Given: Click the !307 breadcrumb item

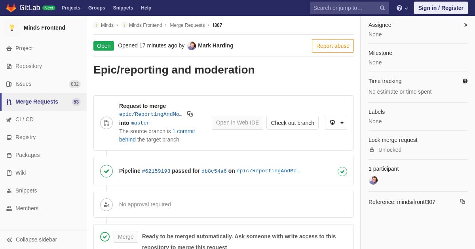Looking at the screenshot, I should (x=217, y=25).
